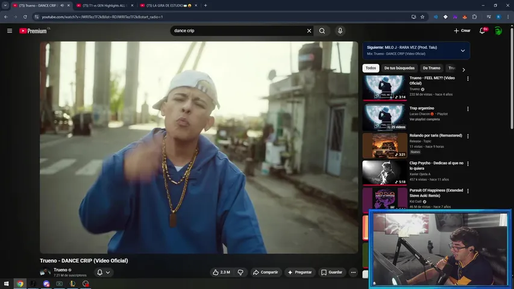Run search with magnifying glass button
Image resolution: width=514 pixels, height=289 pixels.
click(322, 31)
